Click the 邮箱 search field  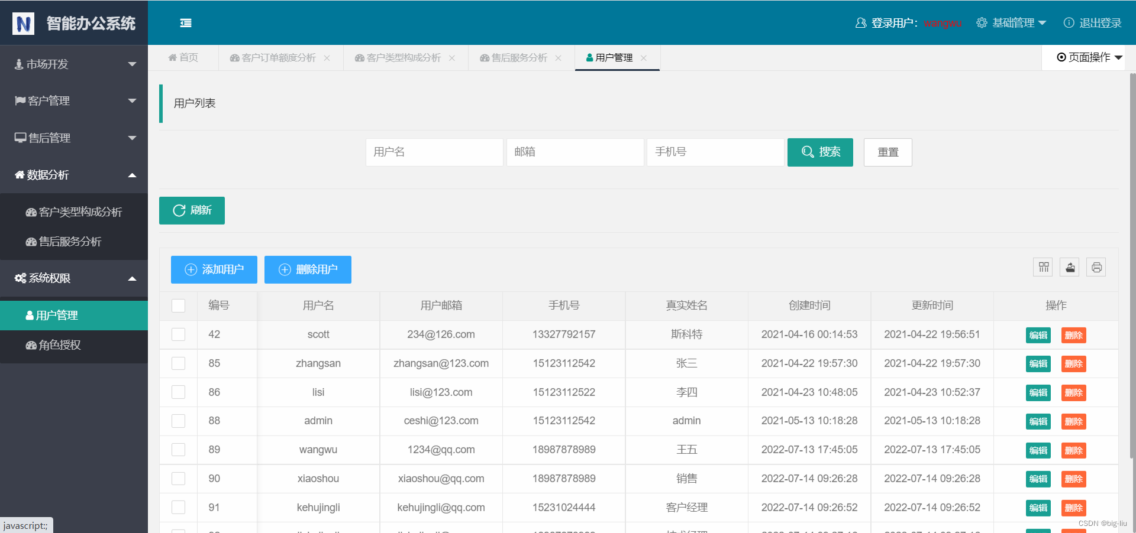[x=575, y=152]
